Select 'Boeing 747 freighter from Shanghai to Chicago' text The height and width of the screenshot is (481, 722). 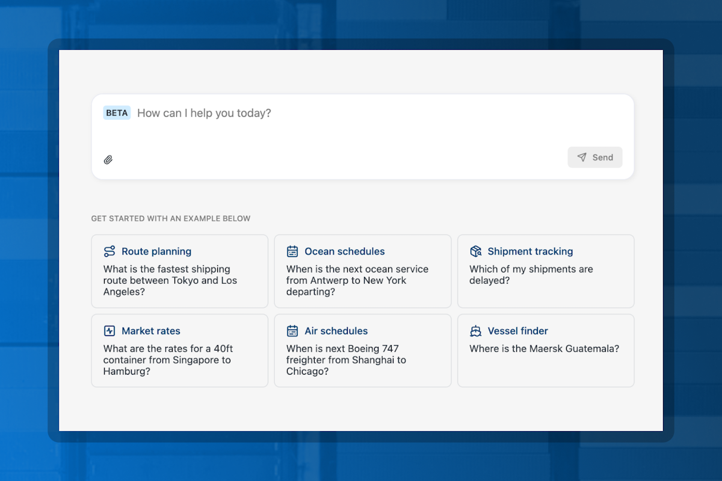coord(346,360)
